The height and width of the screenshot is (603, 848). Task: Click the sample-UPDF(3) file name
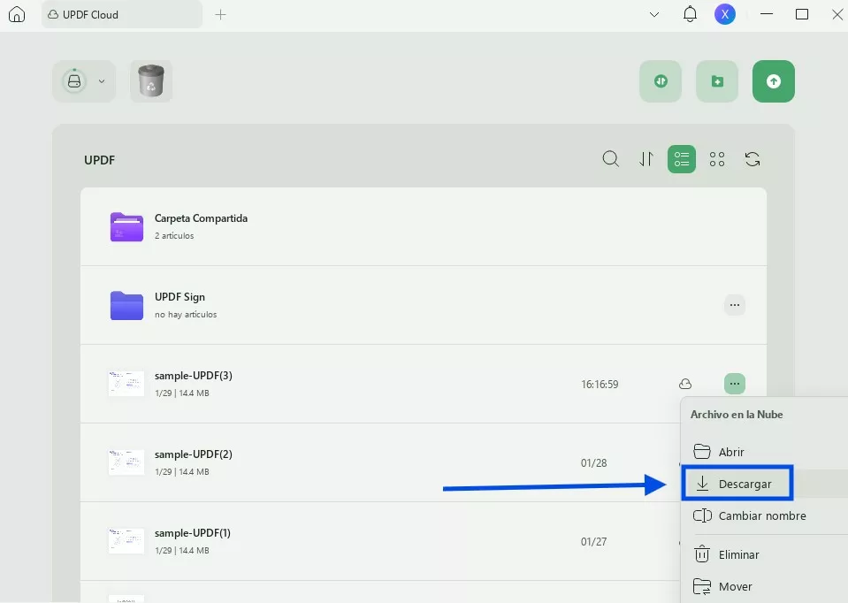(x=194, y=375)
